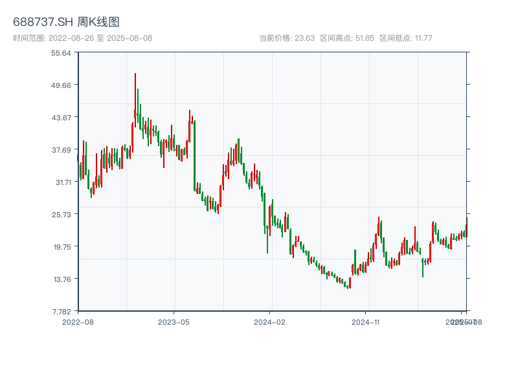
Task: Click the chart title 688737.SH 周K线图
Action: point(66,22)
